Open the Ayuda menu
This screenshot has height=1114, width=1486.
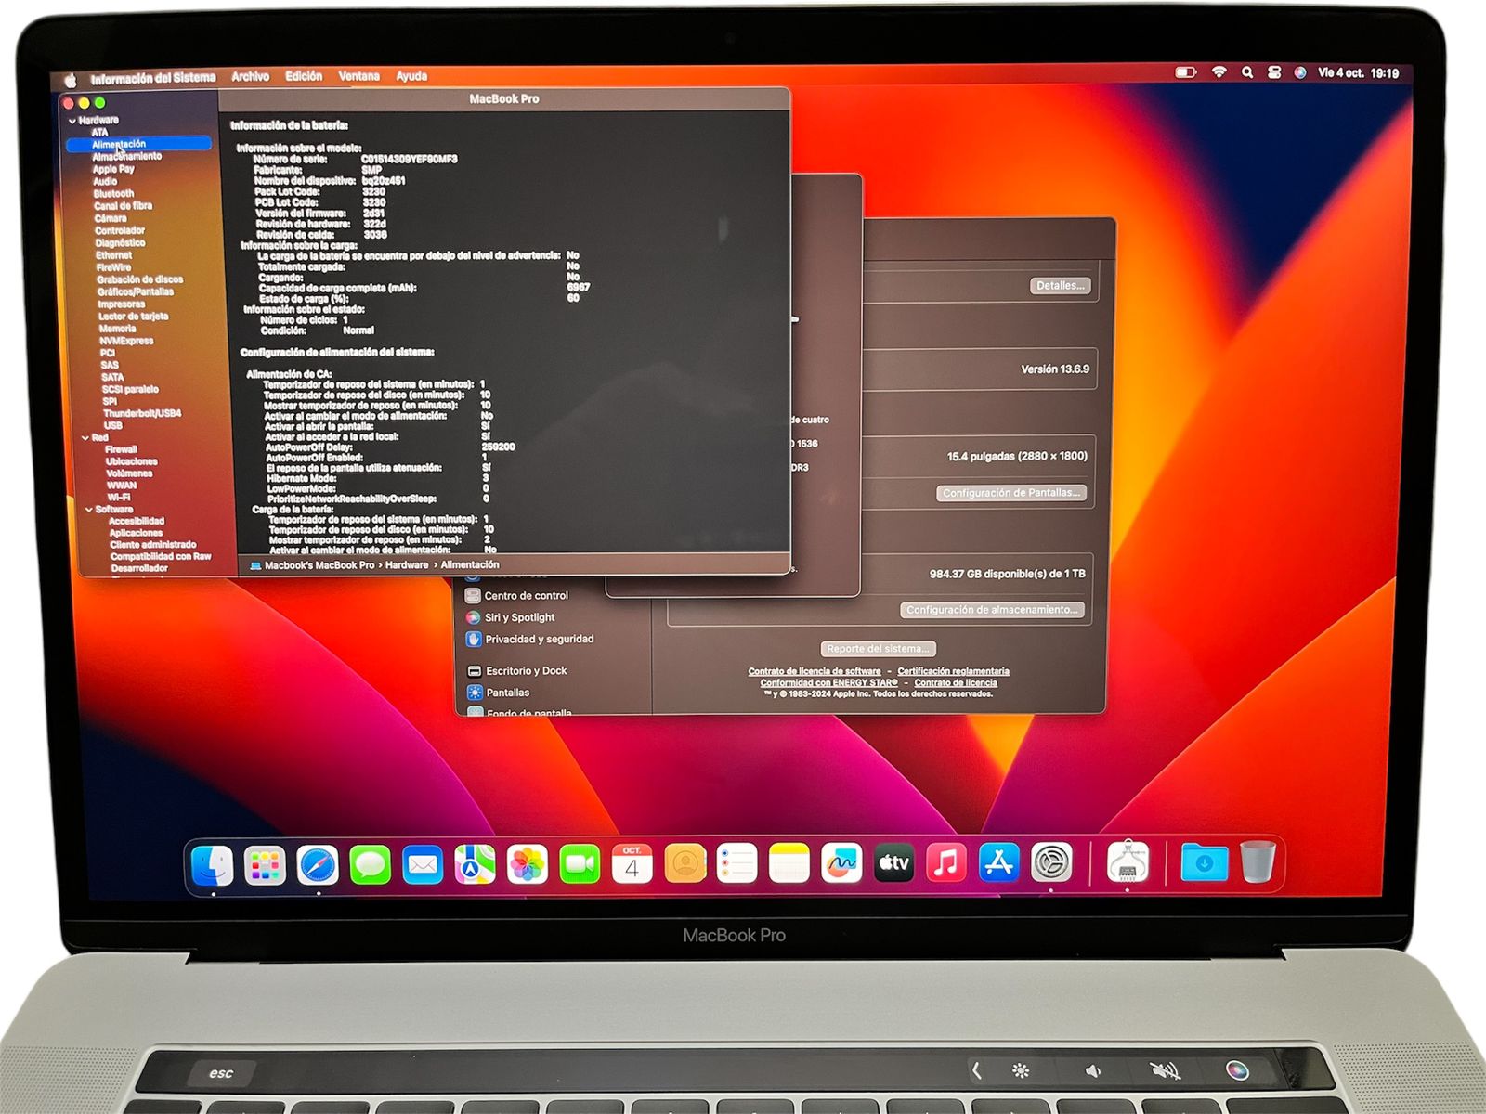tap(411, 76)
